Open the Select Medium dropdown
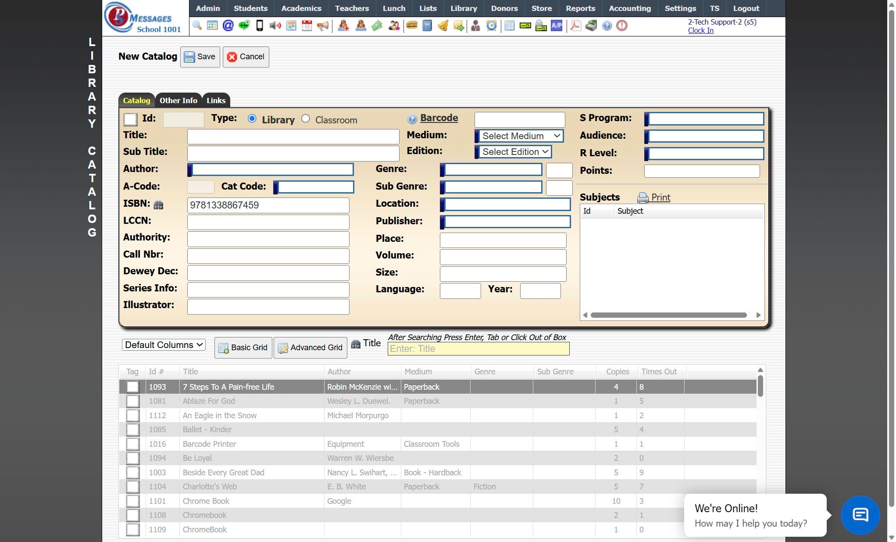 [521, 136]
